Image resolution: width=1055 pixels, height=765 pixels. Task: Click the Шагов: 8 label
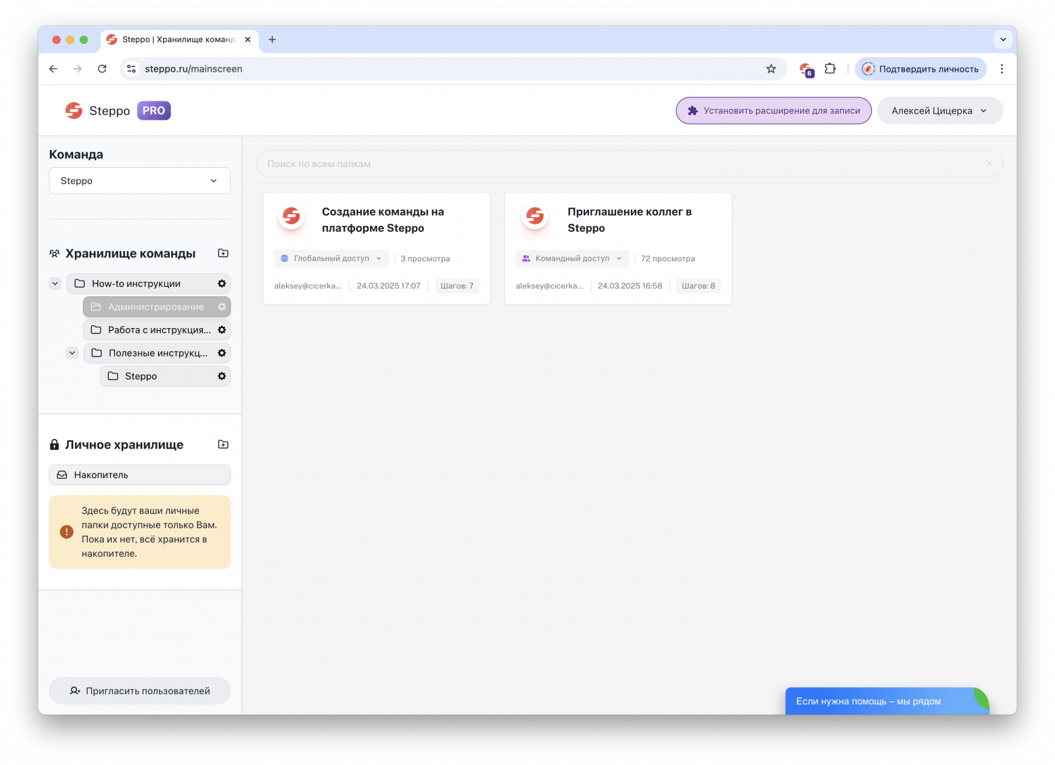tap(699, 285)
